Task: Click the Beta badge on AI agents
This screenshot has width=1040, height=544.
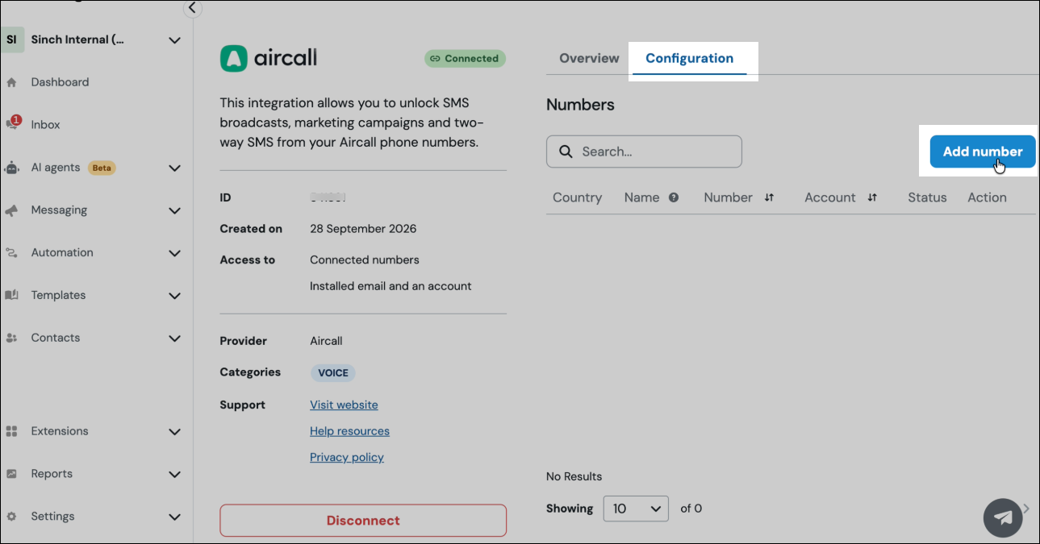Action: coord(102,168)
